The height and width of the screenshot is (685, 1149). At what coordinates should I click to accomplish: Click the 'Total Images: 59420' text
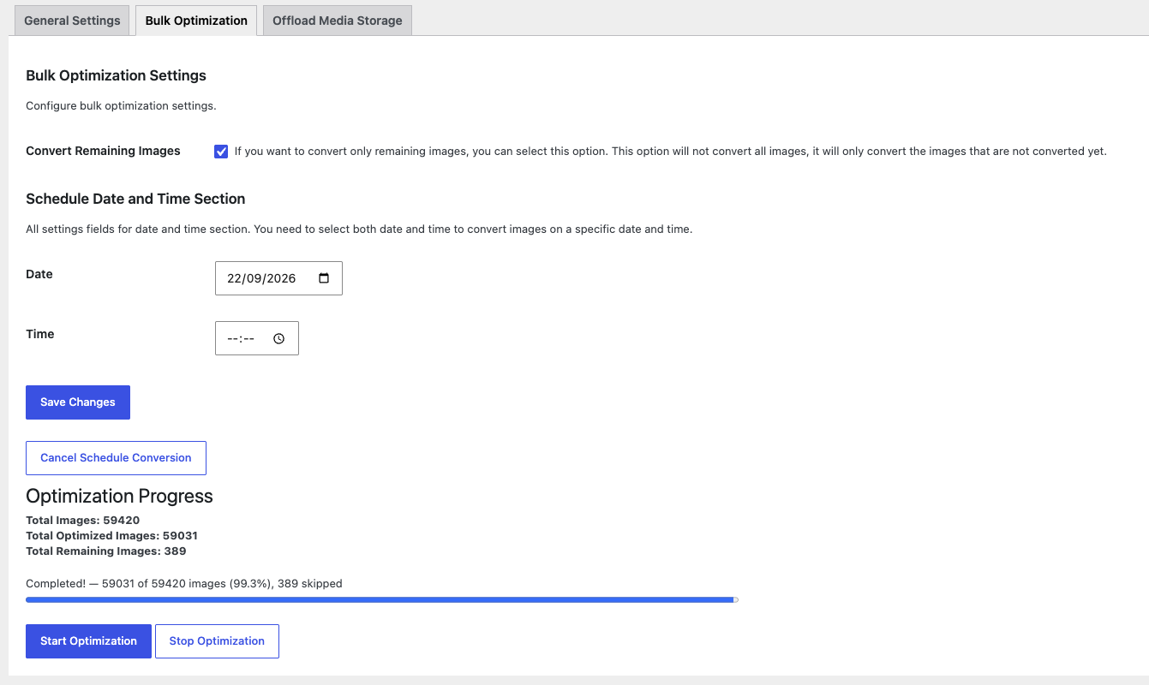pos(83,520)
